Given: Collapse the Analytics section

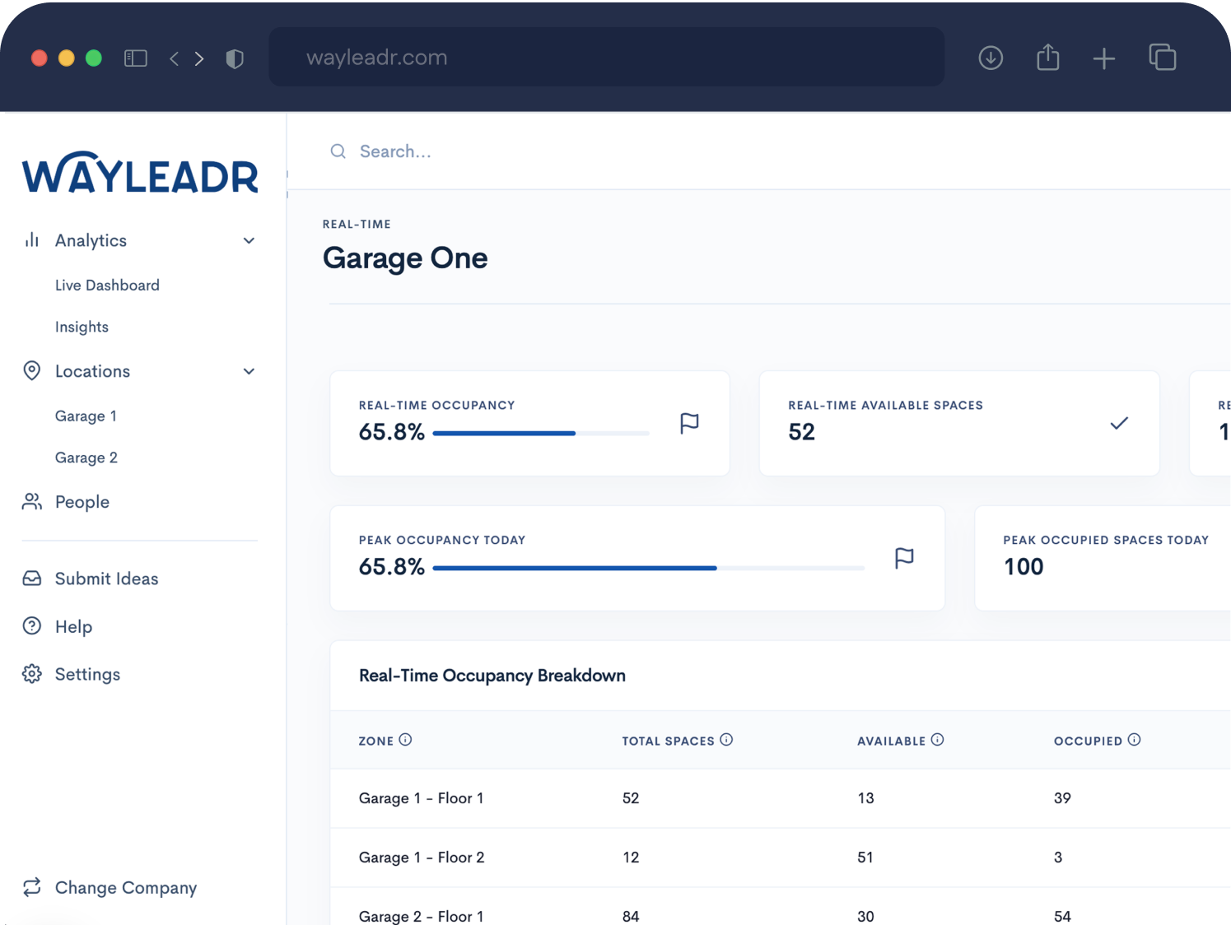Looking at the screenshot, I should (x=249, y=240).
